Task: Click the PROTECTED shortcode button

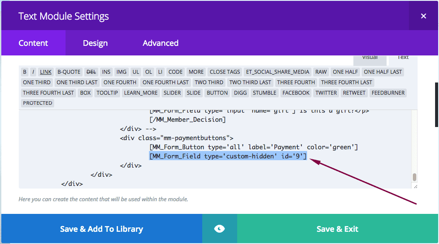Action: (38, 103)
